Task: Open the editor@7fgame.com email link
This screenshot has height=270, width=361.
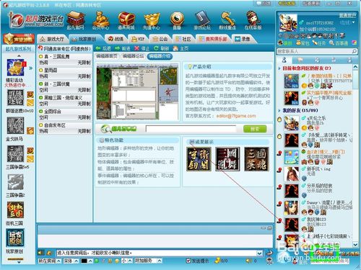Action: tap(236, 116)
